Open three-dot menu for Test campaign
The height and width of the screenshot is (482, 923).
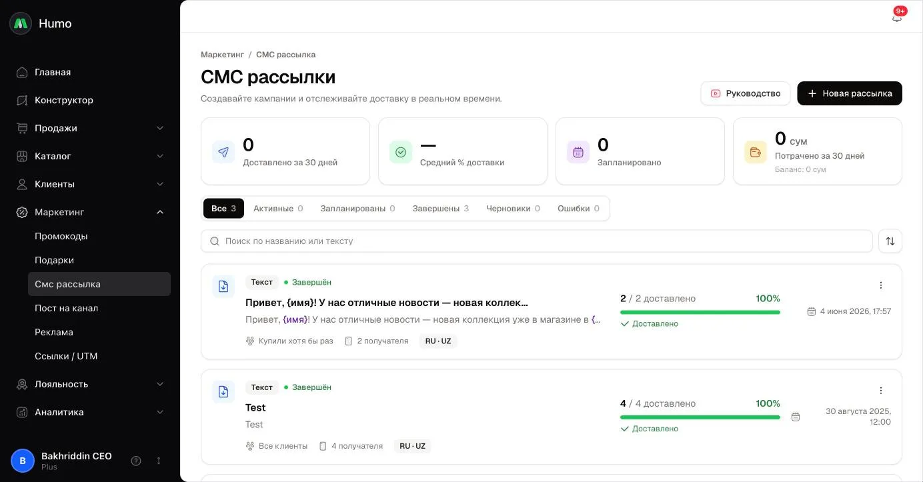tap(881, 391)
